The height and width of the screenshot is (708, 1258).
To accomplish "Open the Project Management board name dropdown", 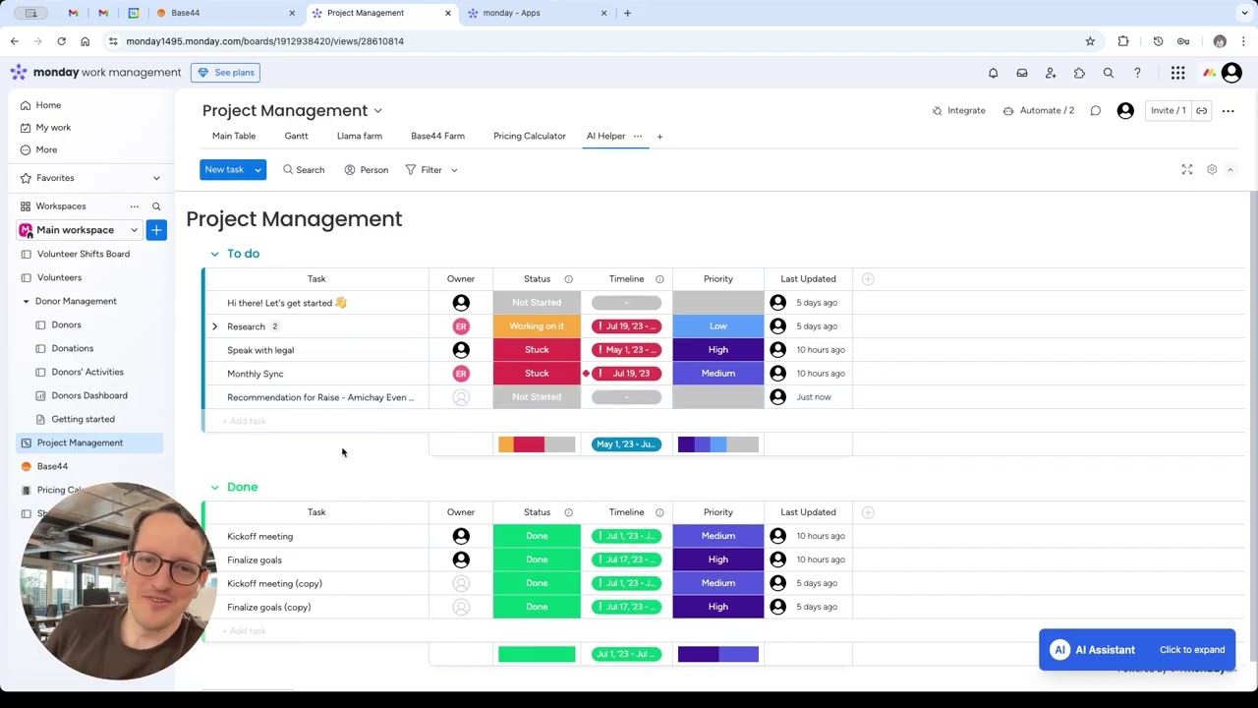I will click(x=377, y=111).
